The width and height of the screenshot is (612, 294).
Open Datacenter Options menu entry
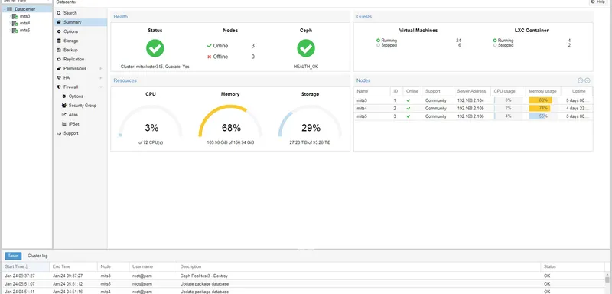[80, 31]
